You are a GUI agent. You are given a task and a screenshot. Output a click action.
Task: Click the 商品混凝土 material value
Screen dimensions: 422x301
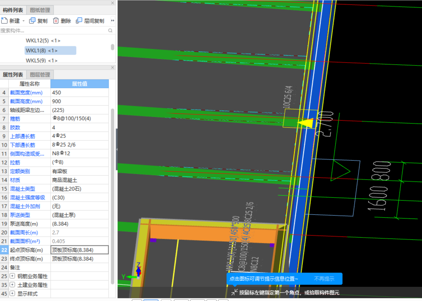click(80, 180)
